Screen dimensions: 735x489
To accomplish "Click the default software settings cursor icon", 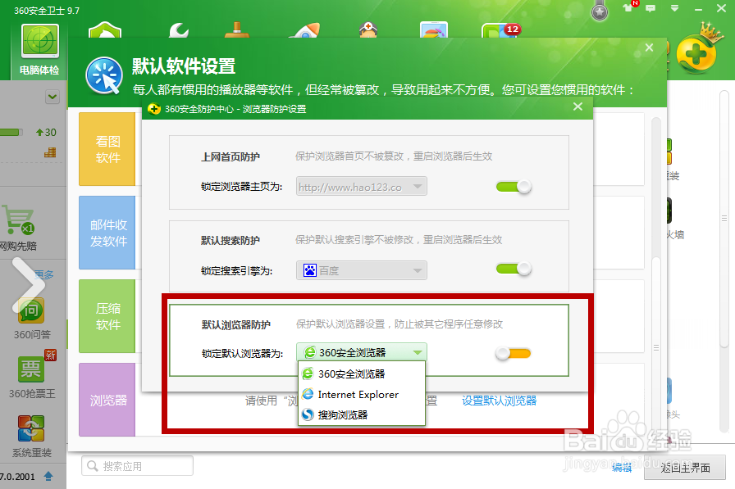I will [104, 75].
